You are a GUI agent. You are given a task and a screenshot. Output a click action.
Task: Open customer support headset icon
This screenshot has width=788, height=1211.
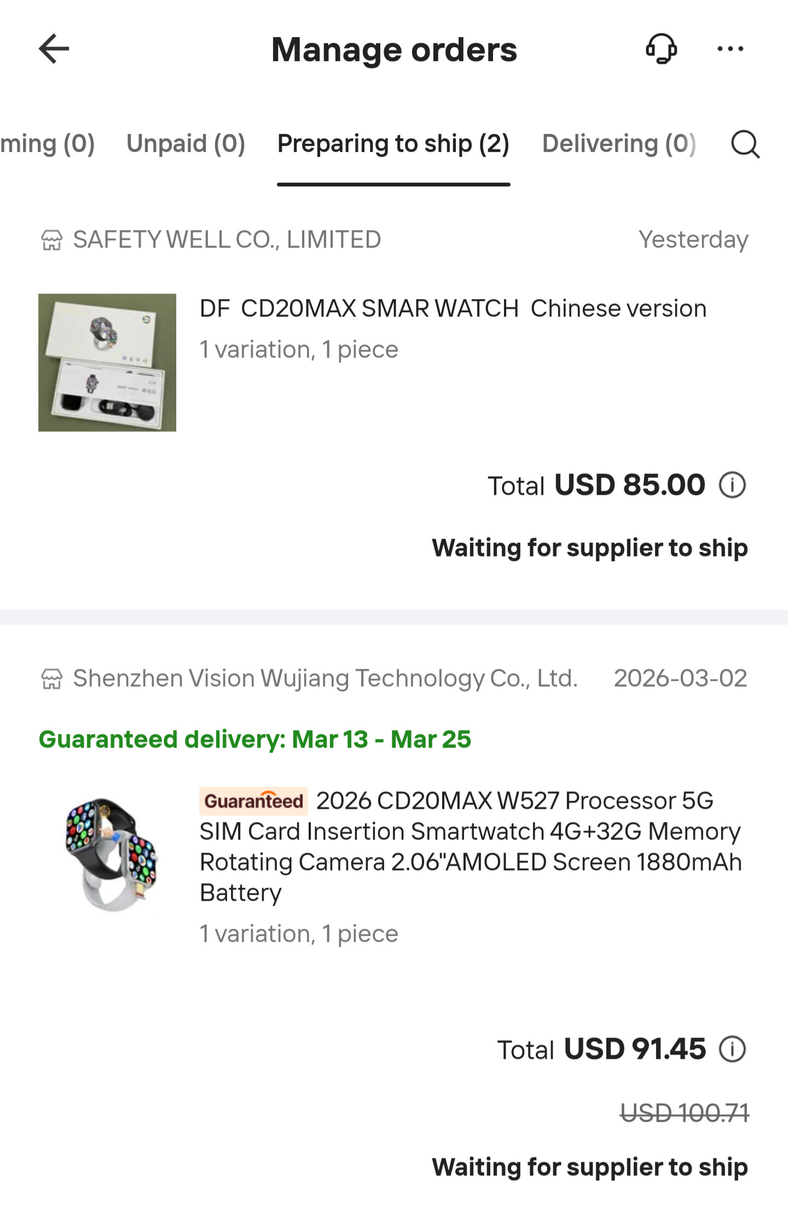661,49
